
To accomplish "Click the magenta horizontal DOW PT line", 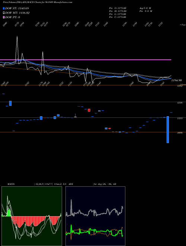I will pyautogui.click(x=86, y=60).
